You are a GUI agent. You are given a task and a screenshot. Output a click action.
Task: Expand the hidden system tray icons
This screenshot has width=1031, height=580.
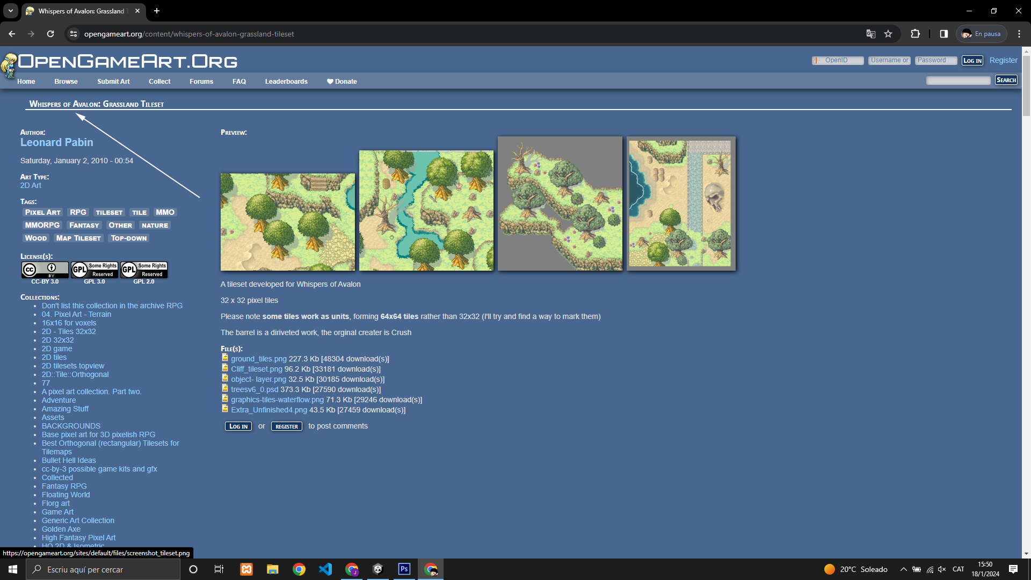(x=903, y=569)
